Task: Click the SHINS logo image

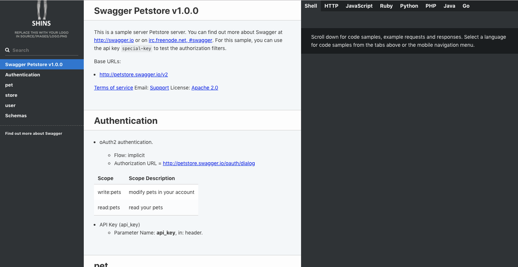Action: pyautogui.click(x=42, y=19)
